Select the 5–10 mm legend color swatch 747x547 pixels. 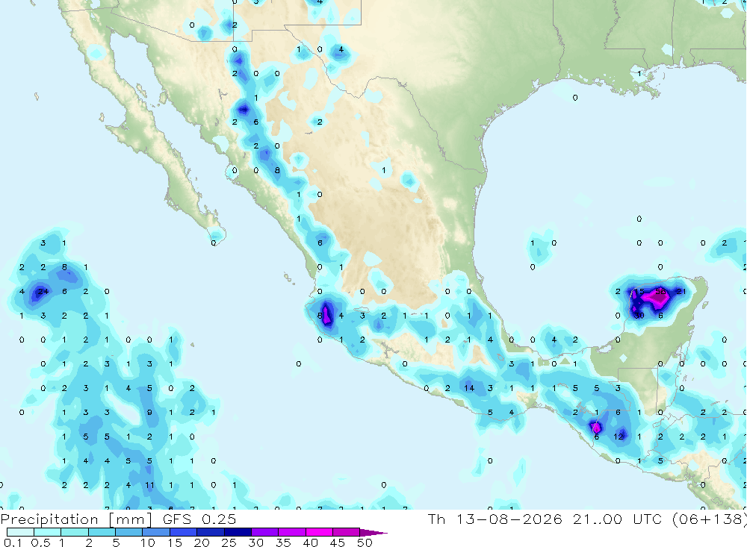click(x=128, y=532)
